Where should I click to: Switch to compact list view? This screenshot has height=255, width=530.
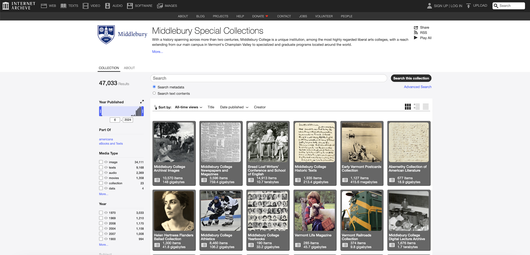pyautogui.click(x=426, y=107)
